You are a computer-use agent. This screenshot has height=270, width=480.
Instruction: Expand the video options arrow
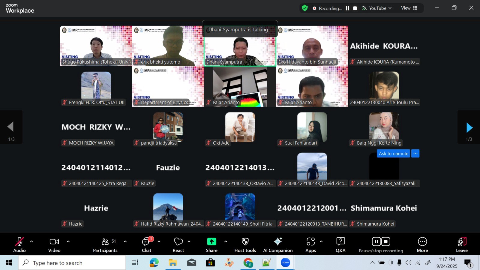point(68,241)
